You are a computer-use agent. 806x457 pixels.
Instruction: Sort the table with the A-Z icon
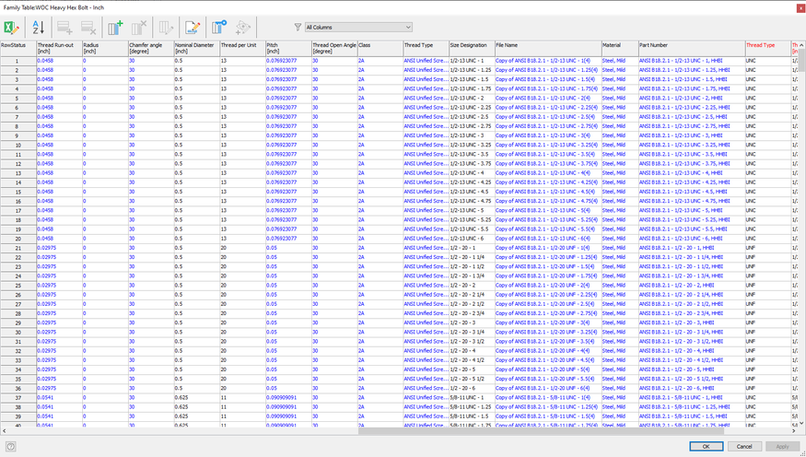pos(38,28)
